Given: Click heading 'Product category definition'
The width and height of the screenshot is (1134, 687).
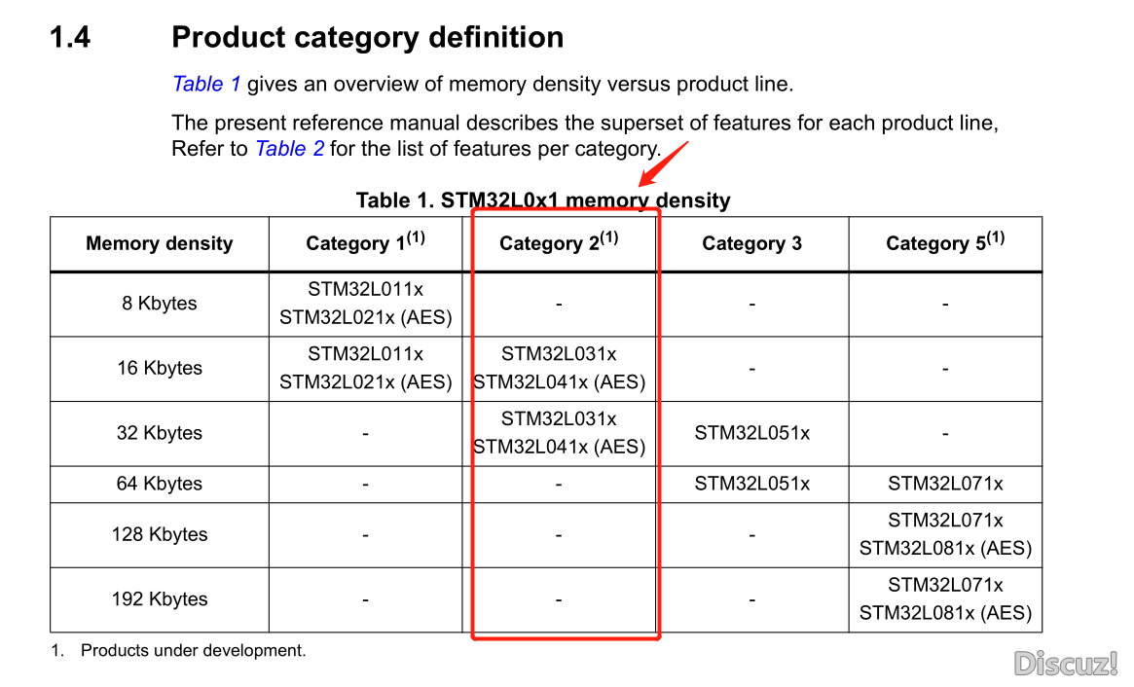Looking at the screenshot, I should (x=367, y=38).
